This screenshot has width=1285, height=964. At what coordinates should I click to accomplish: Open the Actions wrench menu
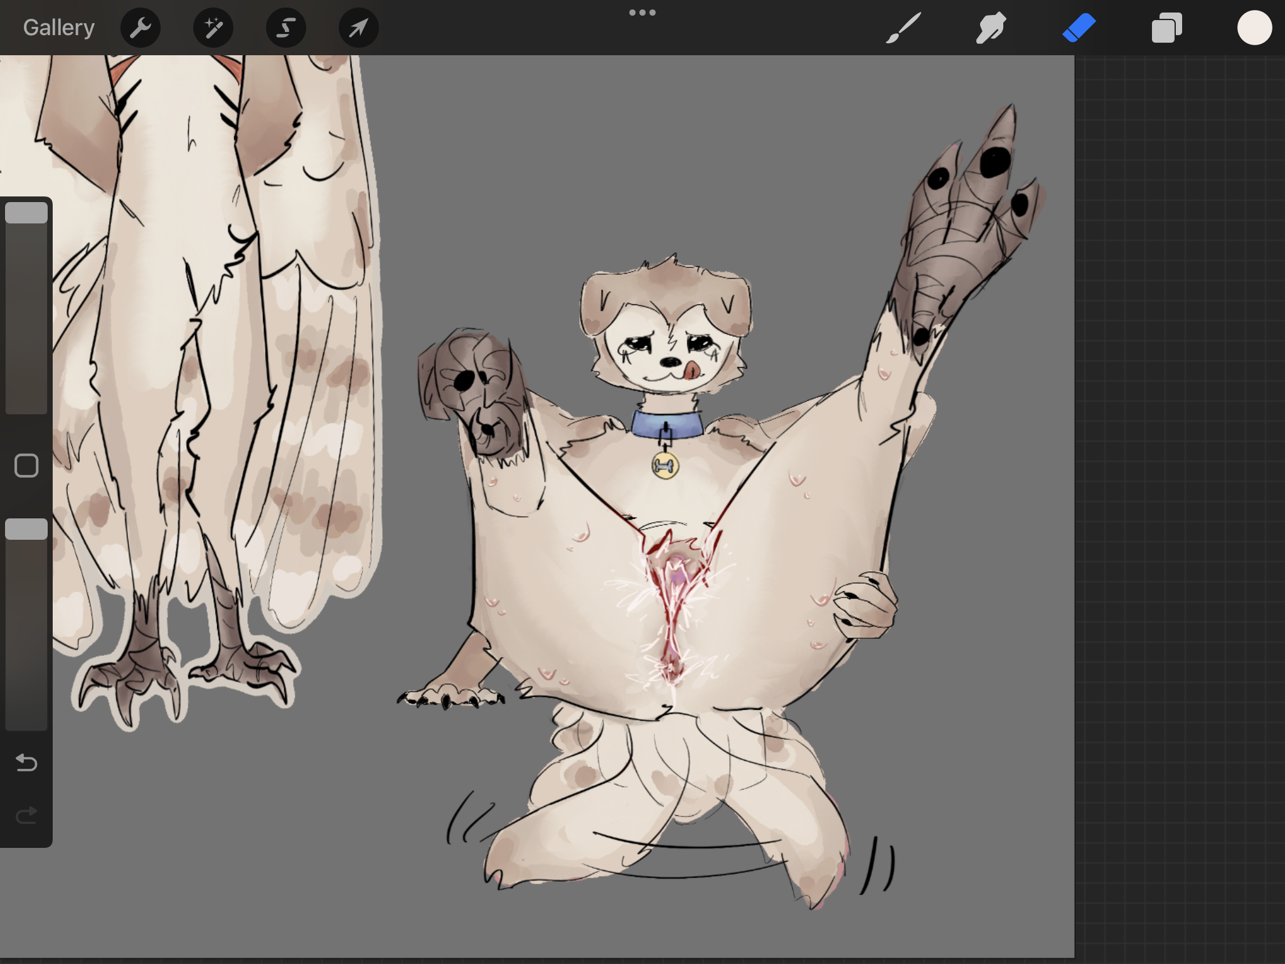[141, 28]
